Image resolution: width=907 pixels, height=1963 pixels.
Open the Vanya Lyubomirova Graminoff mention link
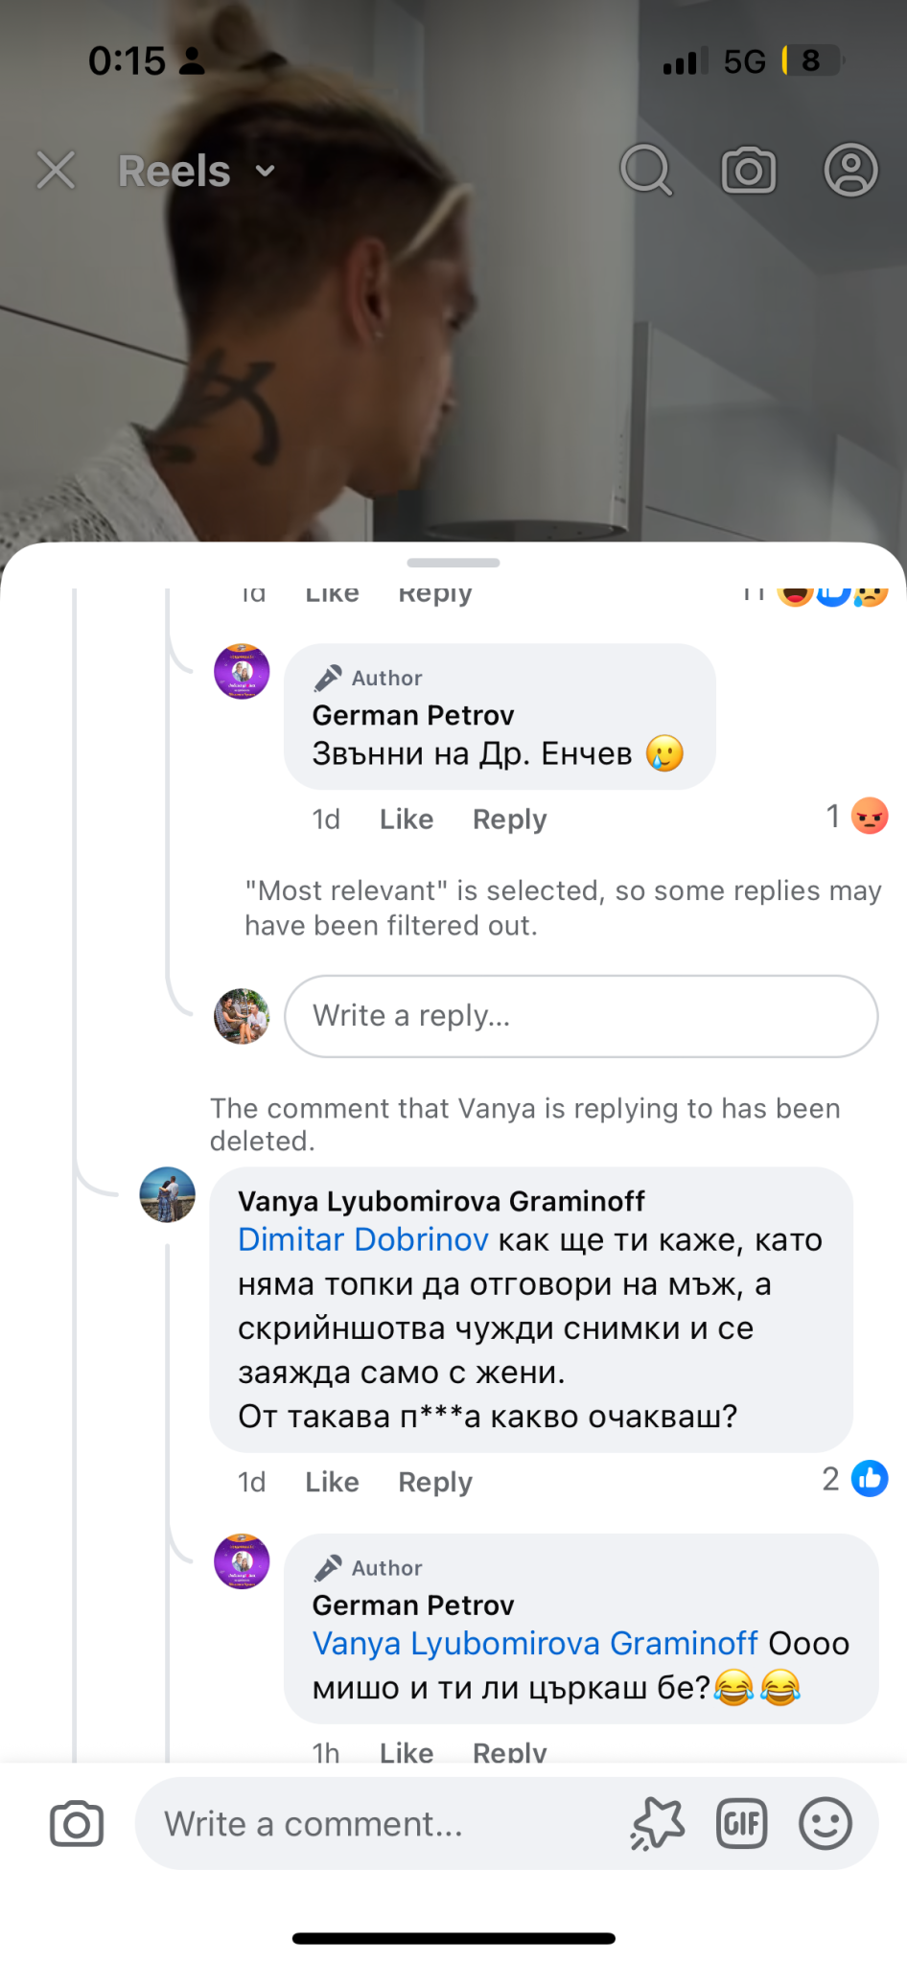click(x=535, y=1644)
